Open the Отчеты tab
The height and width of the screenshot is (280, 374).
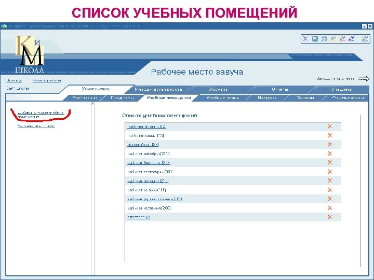[x=280, y=90]
